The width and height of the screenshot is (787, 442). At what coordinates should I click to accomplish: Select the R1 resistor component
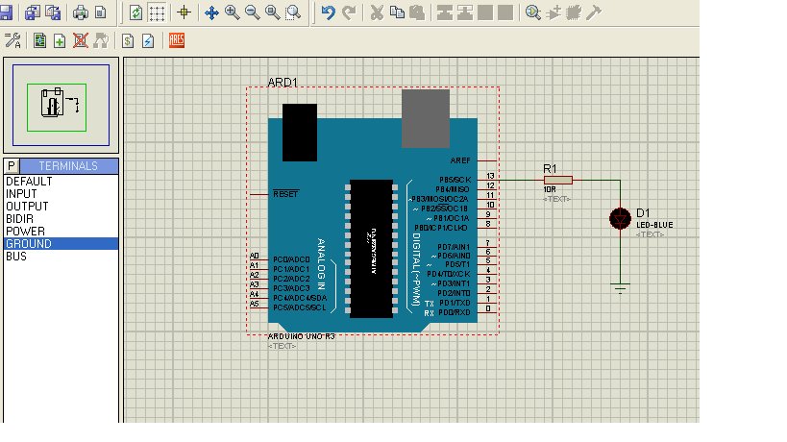coord(558,180)
